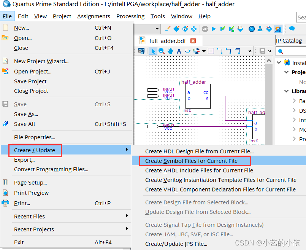This screenshot has width=306, height=250.
Task: Select Create / Update menu entry
Action: (x=65, y=150)
